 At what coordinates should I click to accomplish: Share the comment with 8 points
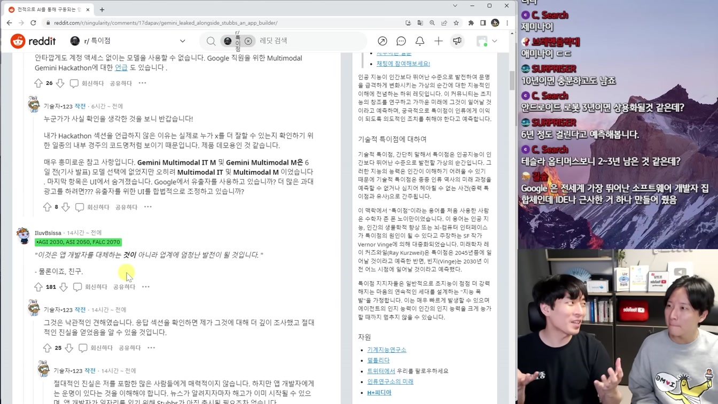pyautogui.click(x=126, y=207)
